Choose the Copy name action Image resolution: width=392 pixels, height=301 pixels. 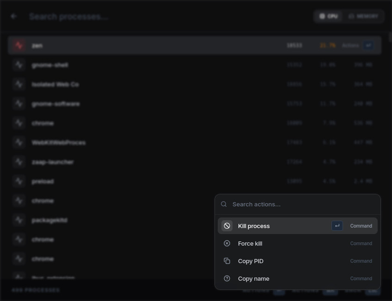click(298, 278)
